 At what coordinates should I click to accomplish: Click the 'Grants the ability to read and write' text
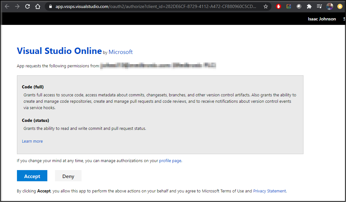click(x=85, y=128)
